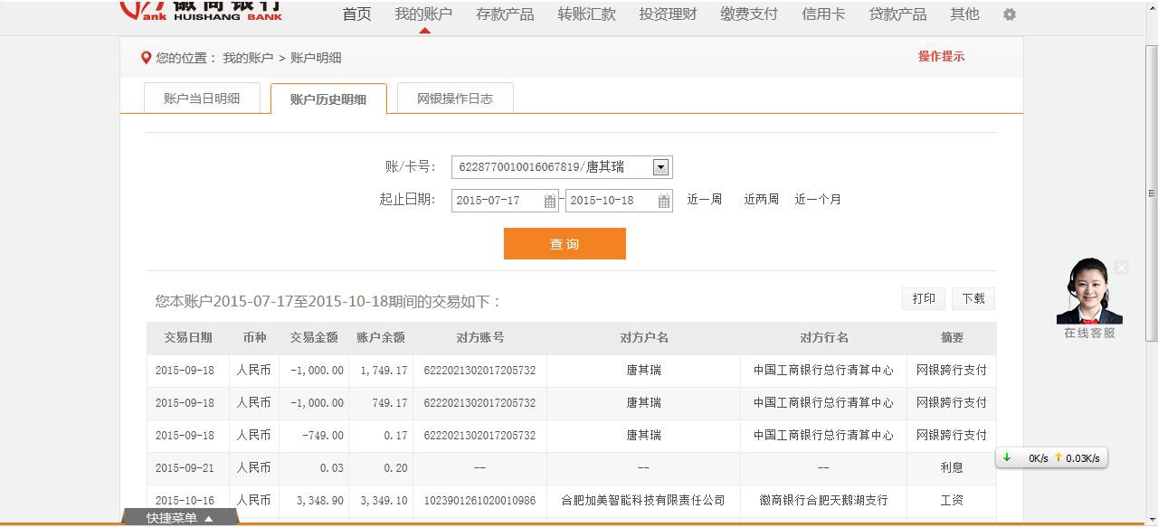Select the 近一周 quick date range
1158x527 pixels.
[x=704, y=200]
